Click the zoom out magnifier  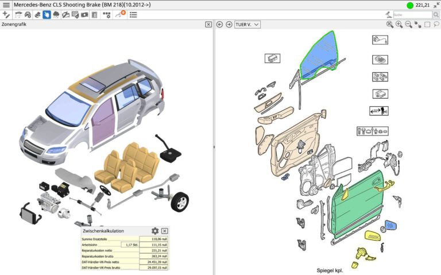pos(408,25)
